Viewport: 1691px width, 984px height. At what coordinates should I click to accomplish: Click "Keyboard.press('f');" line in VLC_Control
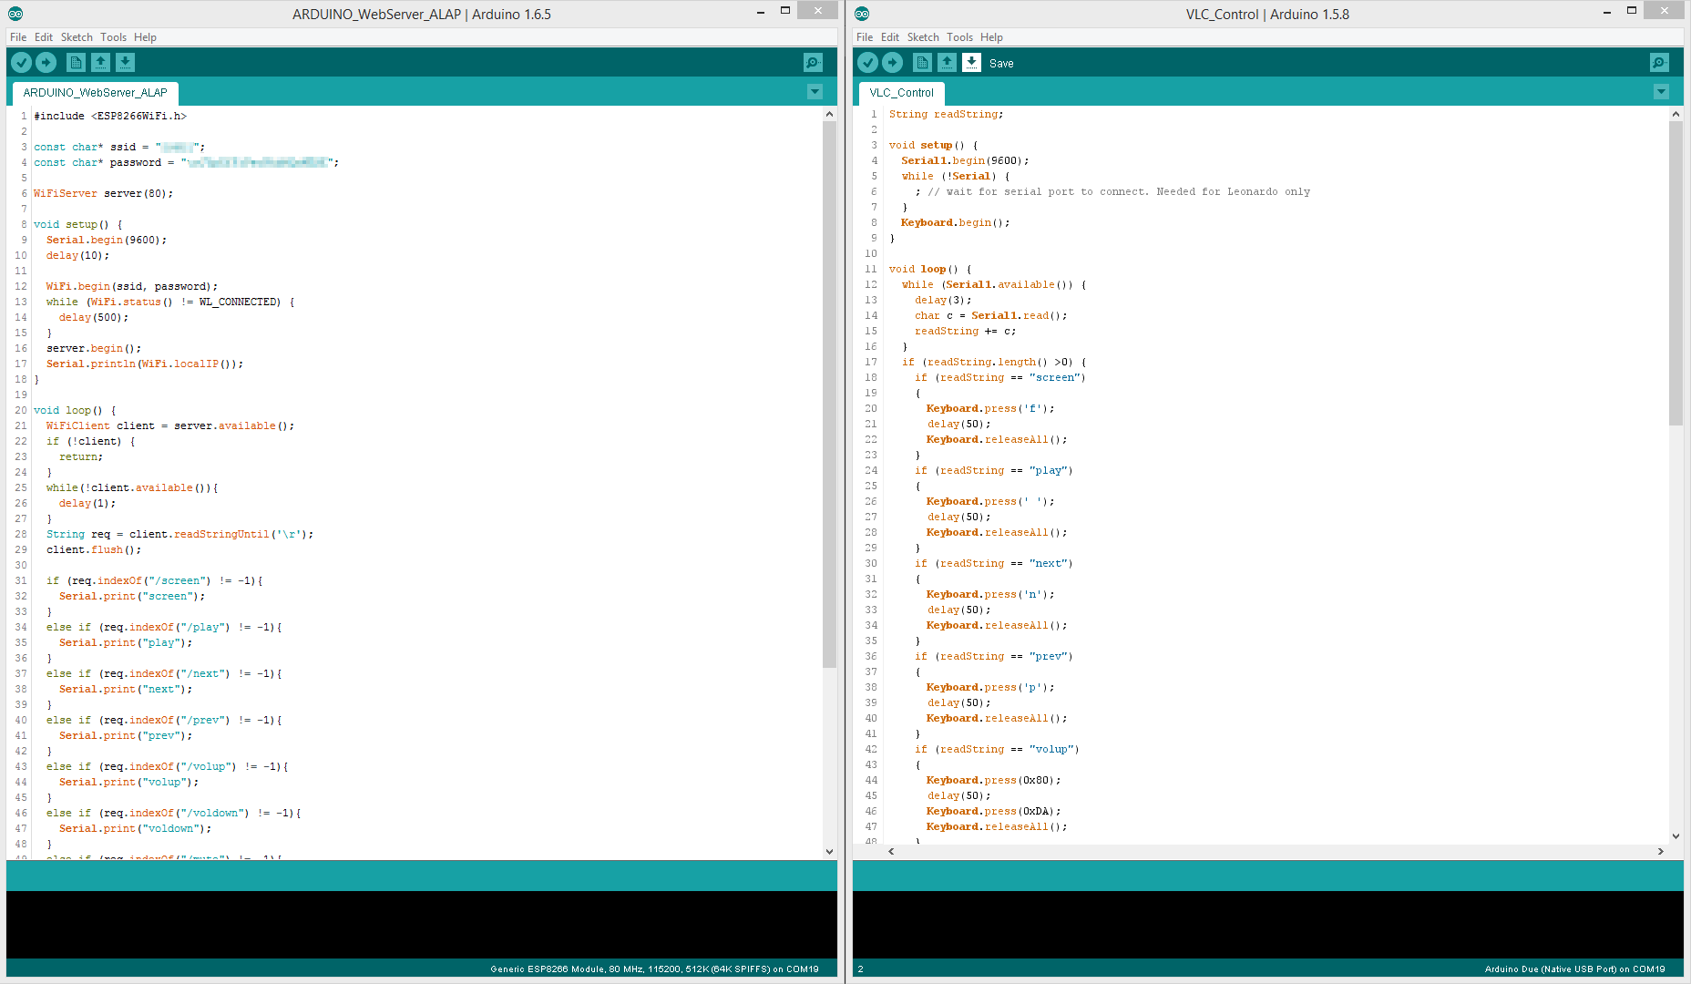tap(990, 409)
